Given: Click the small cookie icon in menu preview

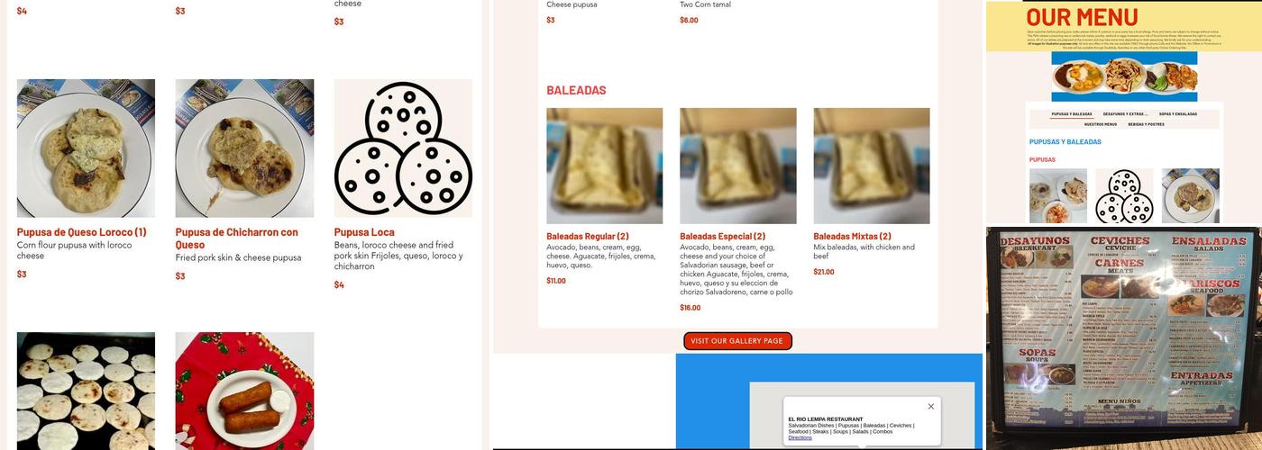Looking at the screenshot, I should tap(1124, 195).
